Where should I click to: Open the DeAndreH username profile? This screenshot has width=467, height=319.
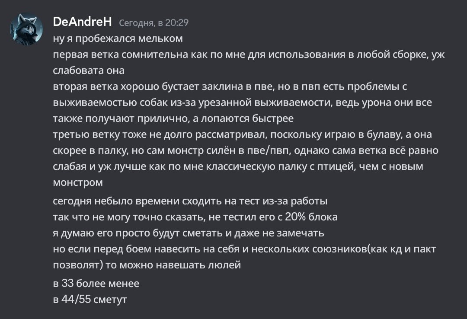82,22
